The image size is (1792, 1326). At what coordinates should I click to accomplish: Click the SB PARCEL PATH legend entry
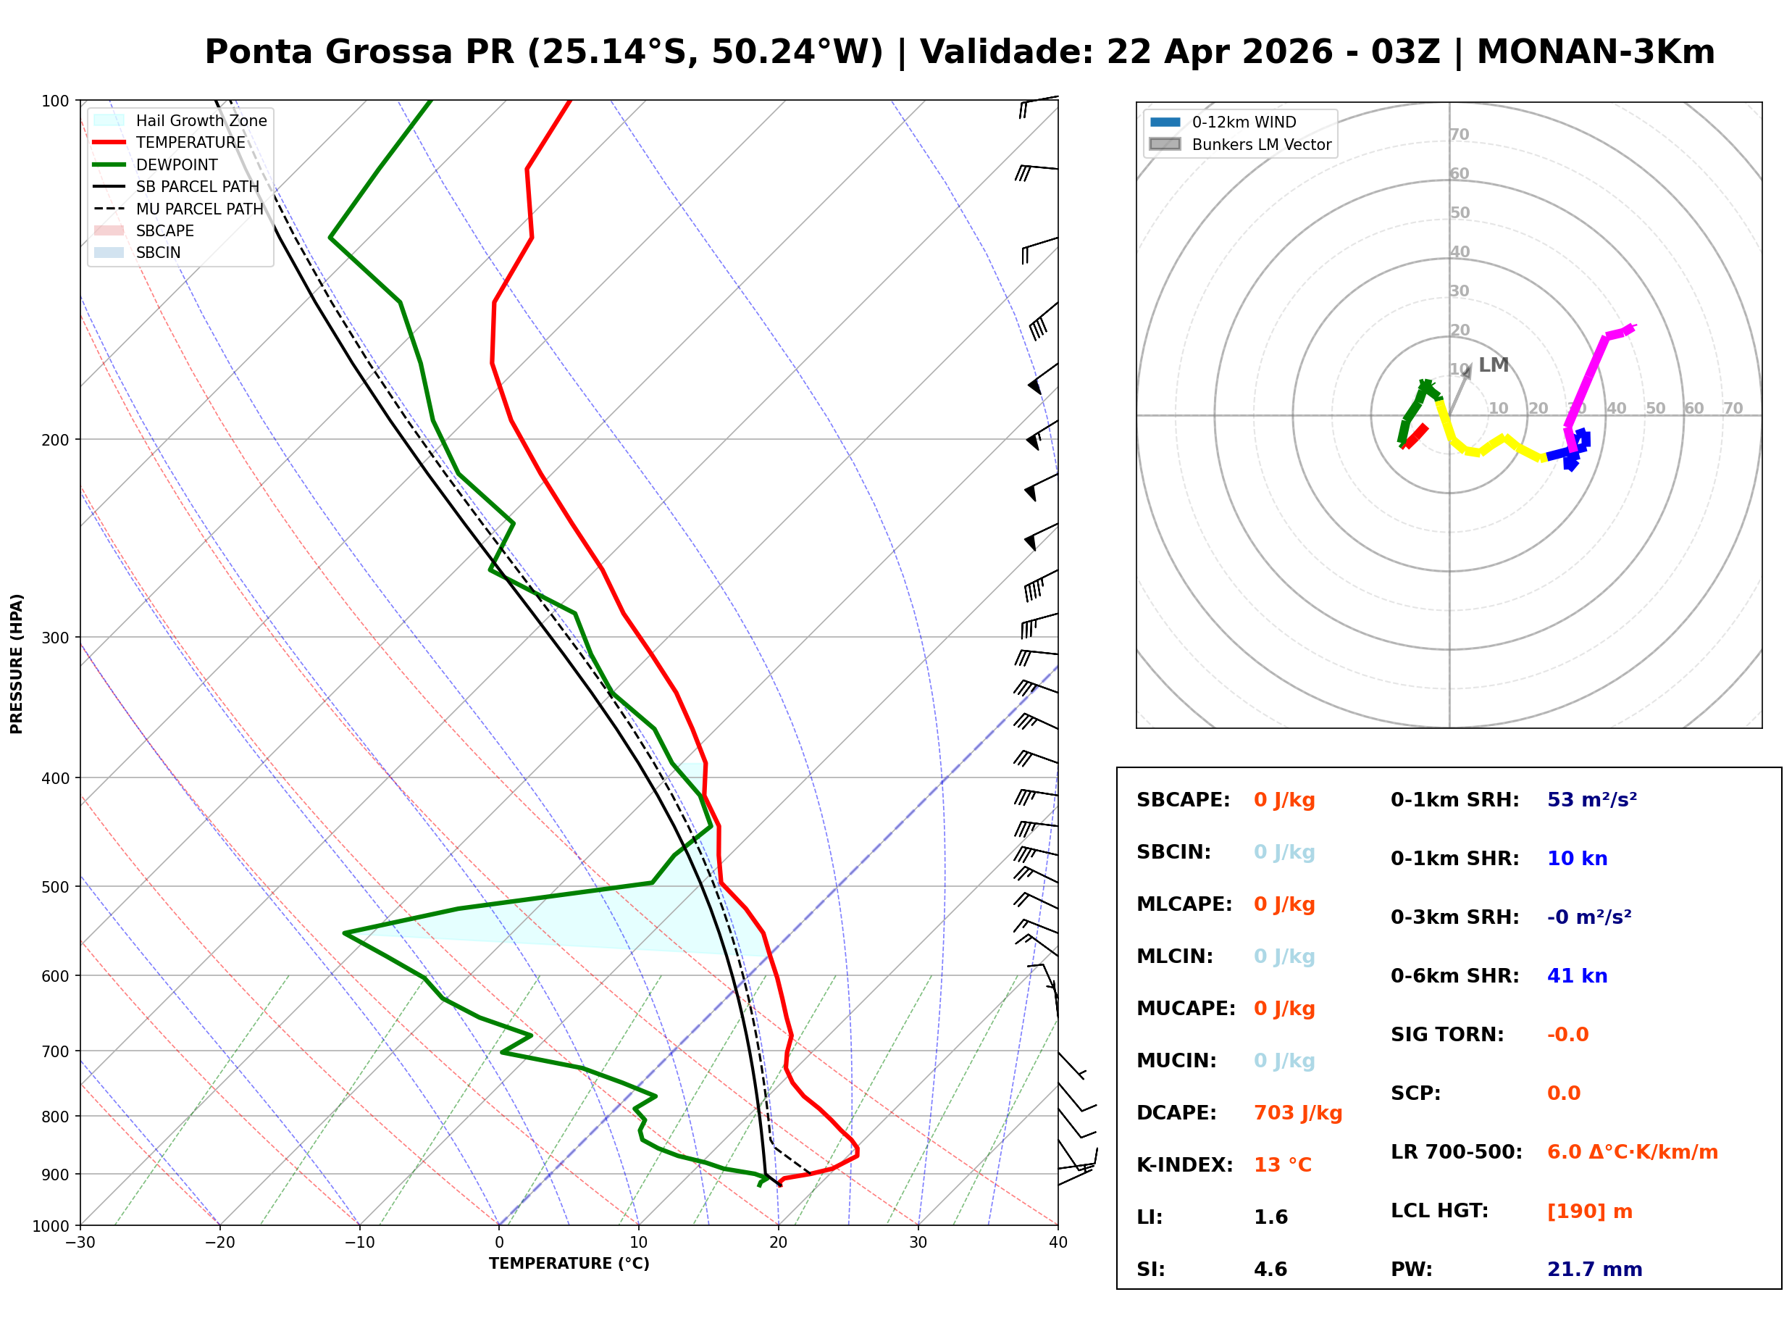(x=109, y=187)
